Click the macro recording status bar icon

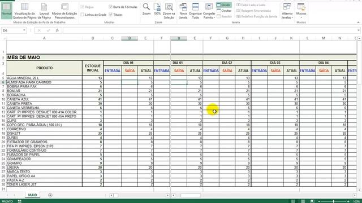click(20, 201)
